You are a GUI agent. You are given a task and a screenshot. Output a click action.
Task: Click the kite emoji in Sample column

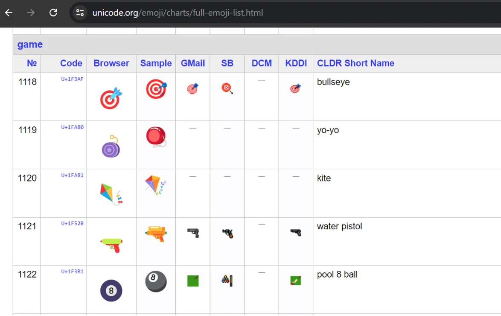coord(156,185)
